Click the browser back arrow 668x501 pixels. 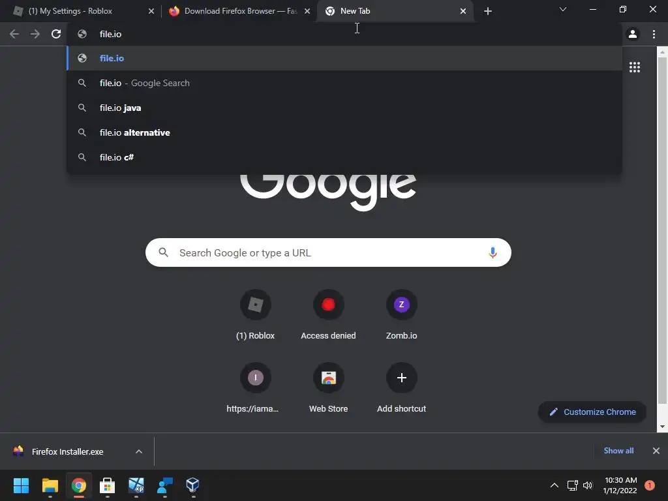(14, 34)
